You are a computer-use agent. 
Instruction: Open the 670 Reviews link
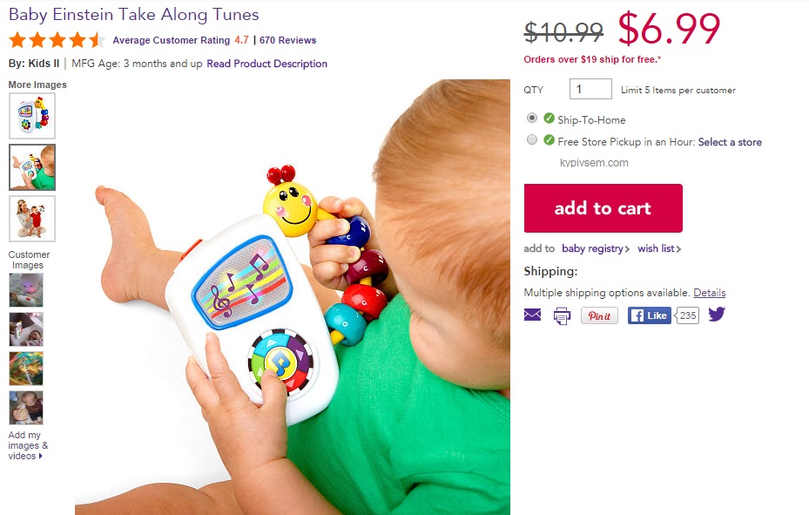[x=287, y=40]
